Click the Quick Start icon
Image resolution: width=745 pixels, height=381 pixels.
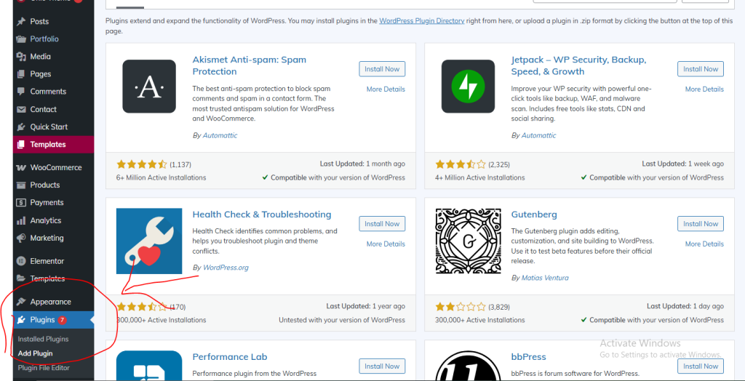tap(21, 127)
